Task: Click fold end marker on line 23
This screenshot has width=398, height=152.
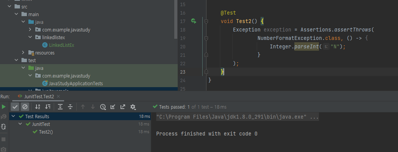Action: click(x=206, y=72)
